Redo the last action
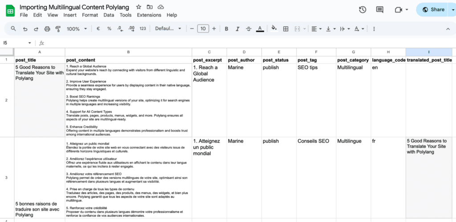This screenshot has width=456, height=222. pos(36,29)
